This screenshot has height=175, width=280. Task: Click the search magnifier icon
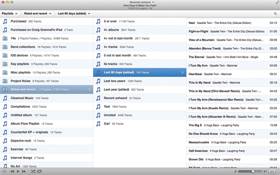(275, 14)
